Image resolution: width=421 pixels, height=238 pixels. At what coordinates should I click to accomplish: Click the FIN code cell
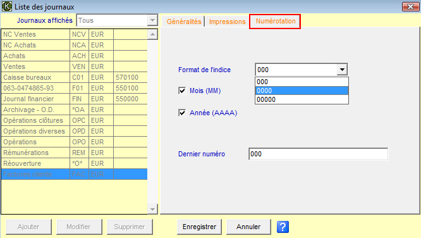pos(79,99)
